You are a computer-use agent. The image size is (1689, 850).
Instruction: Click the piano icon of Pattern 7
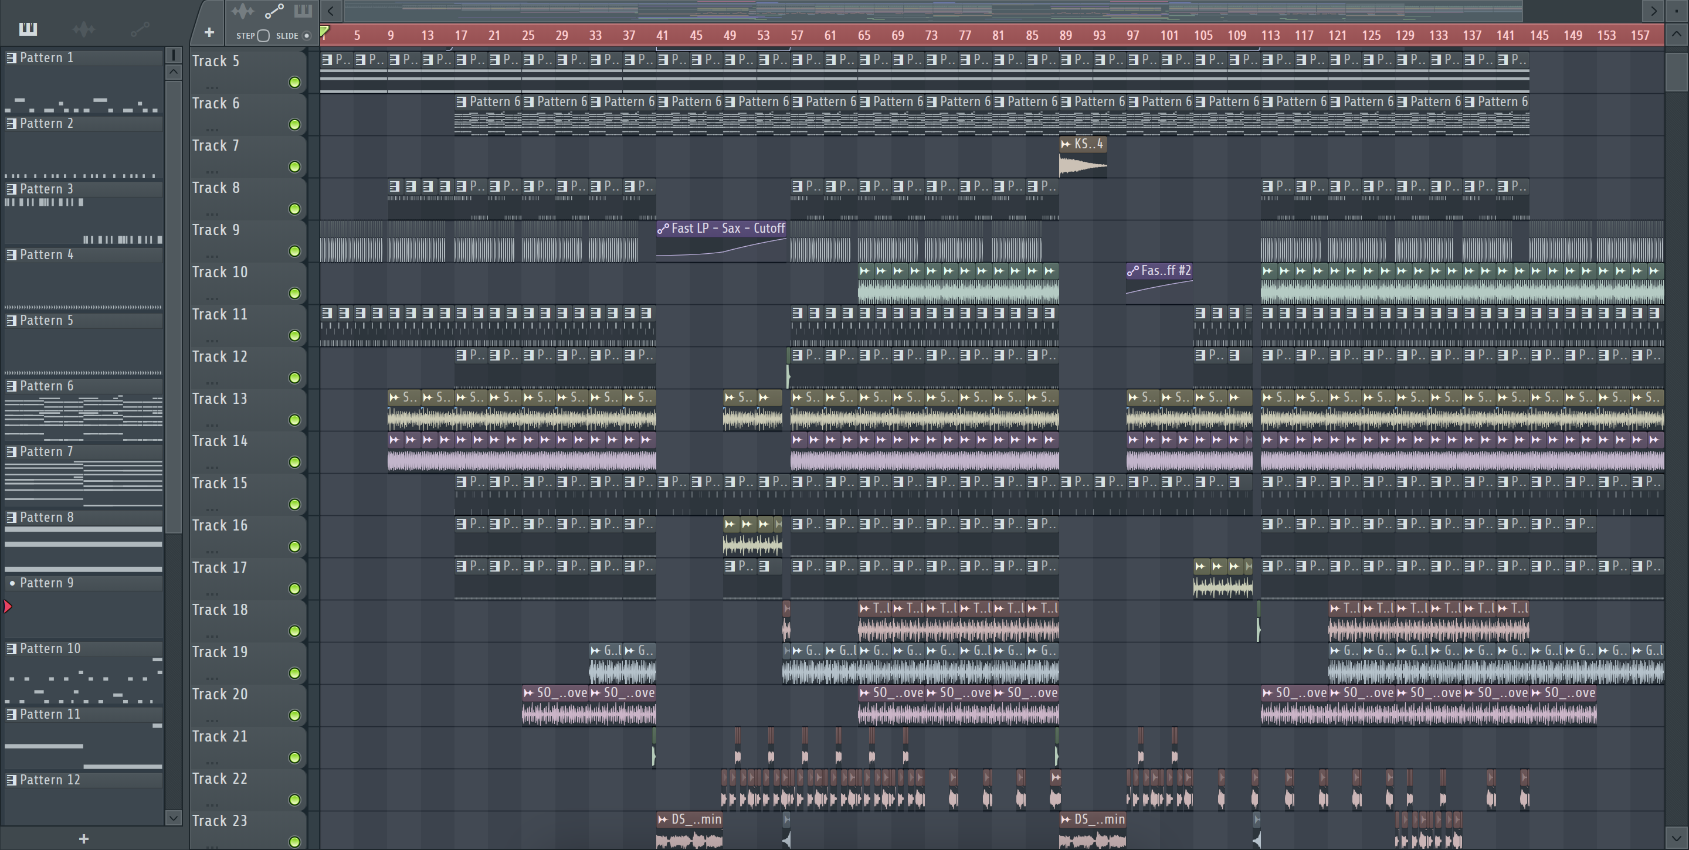tap(11, 451)
